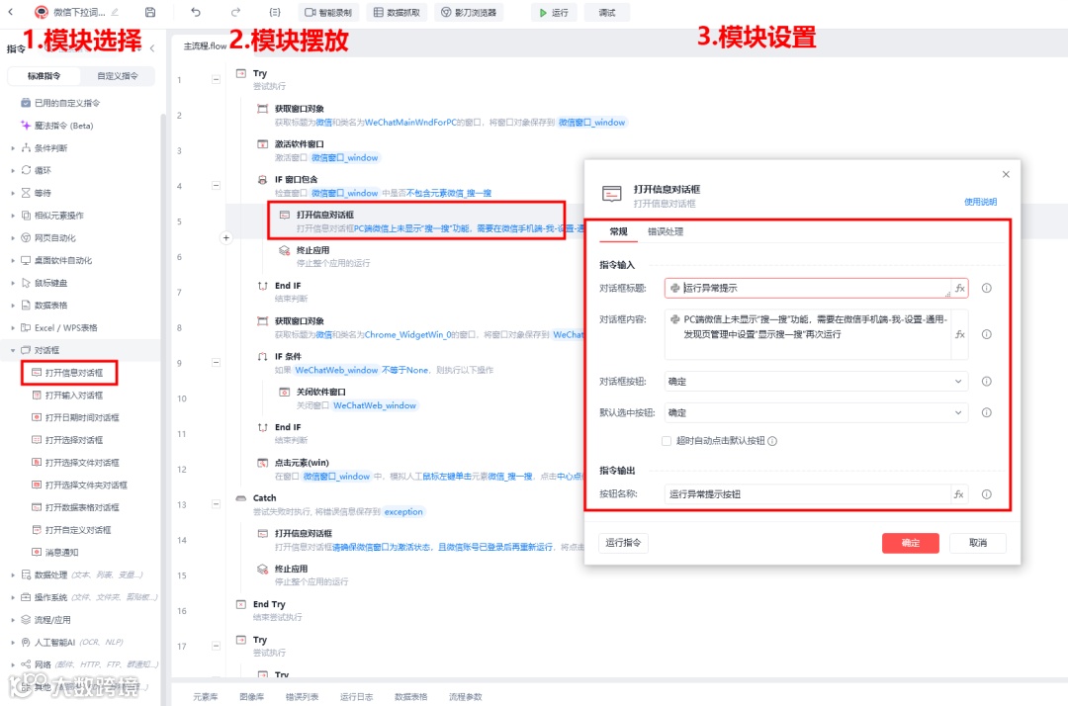
Task: Switch to the 常规 tab in the dialog
Action: 618,231
